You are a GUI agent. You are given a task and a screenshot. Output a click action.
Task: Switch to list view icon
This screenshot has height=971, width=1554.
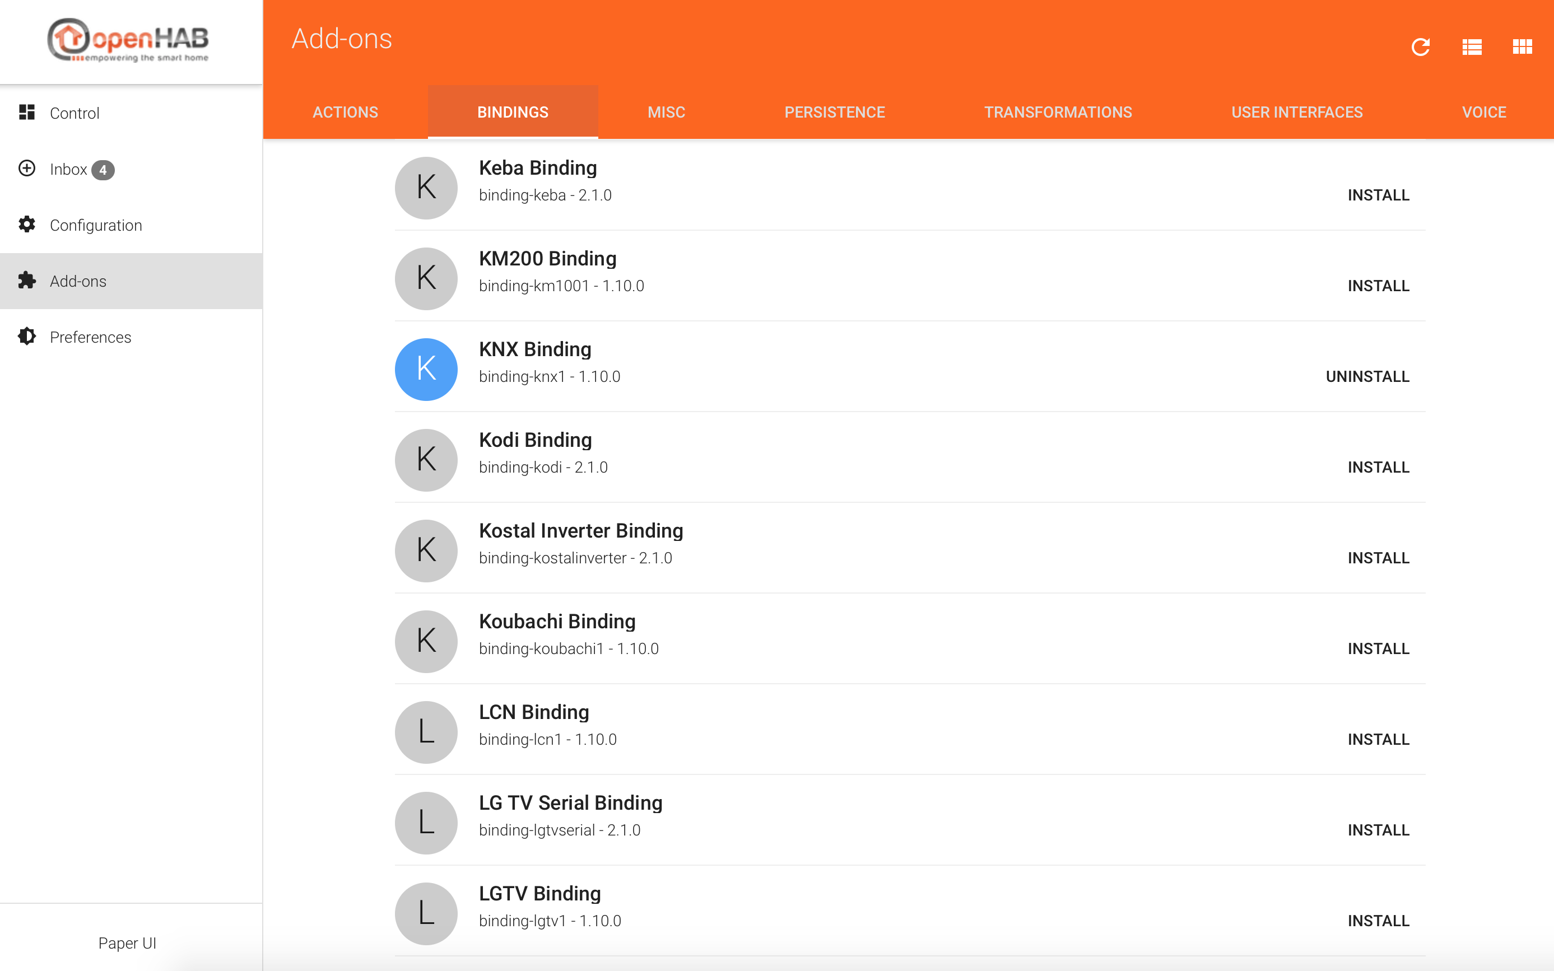point(1471,47)
